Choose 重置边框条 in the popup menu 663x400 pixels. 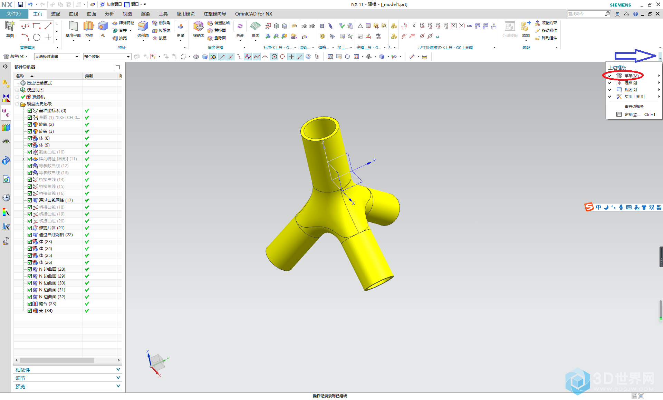(634, 107)
